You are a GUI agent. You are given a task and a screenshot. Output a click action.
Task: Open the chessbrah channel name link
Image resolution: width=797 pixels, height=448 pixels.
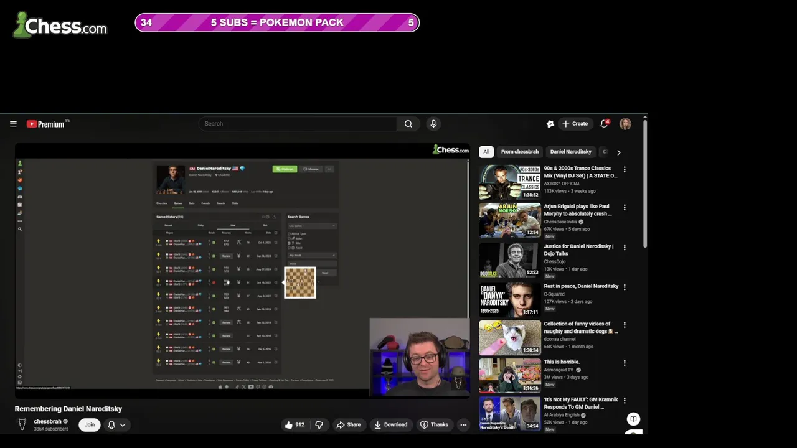pos(47,421)
